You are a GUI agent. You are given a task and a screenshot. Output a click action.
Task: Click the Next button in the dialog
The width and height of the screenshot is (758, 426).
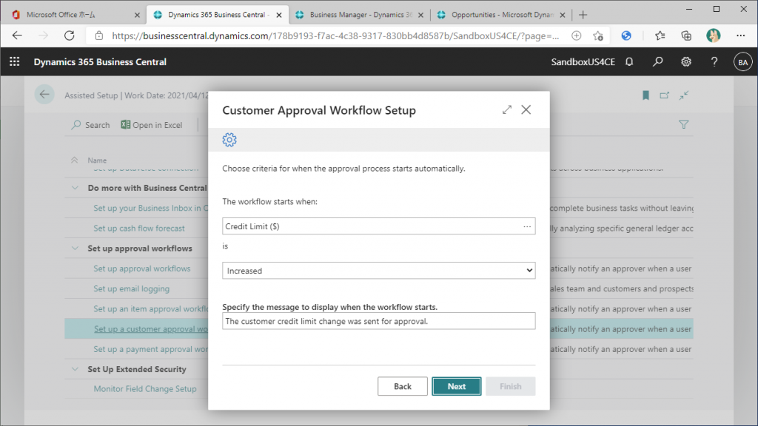pyautogui.click(x=456, y=386)
